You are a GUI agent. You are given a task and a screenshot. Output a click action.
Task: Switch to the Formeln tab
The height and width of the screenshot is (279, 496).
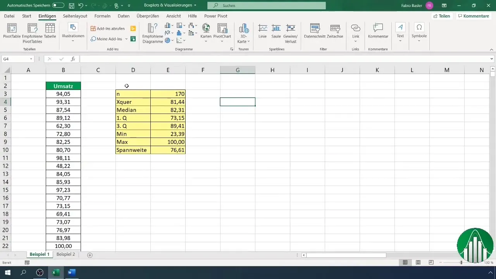coord(102,16)
